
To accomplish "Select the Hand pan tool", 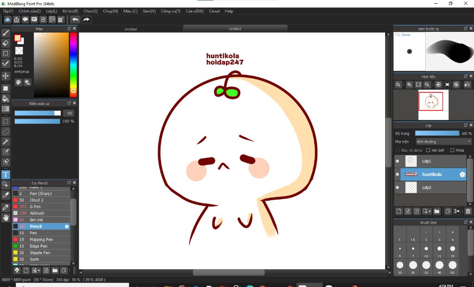I will coord(6,218).
